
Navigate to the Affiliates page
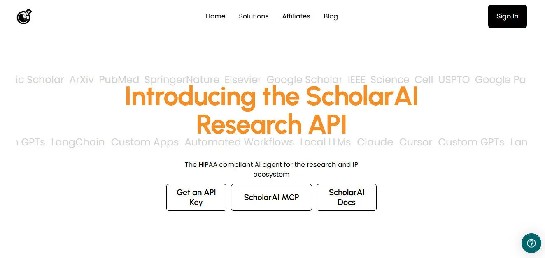point(296,16)
